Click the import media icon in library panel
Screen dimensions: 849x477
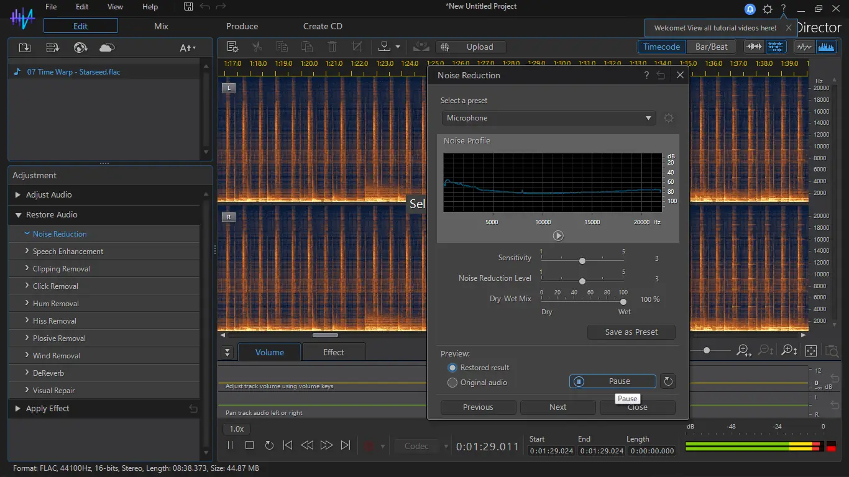click(25, 48)
